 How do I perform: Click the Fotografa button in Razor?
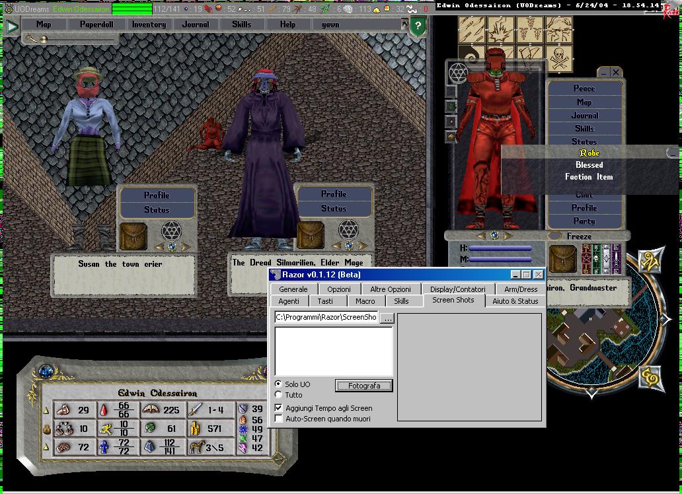click(x=364, y=385)
